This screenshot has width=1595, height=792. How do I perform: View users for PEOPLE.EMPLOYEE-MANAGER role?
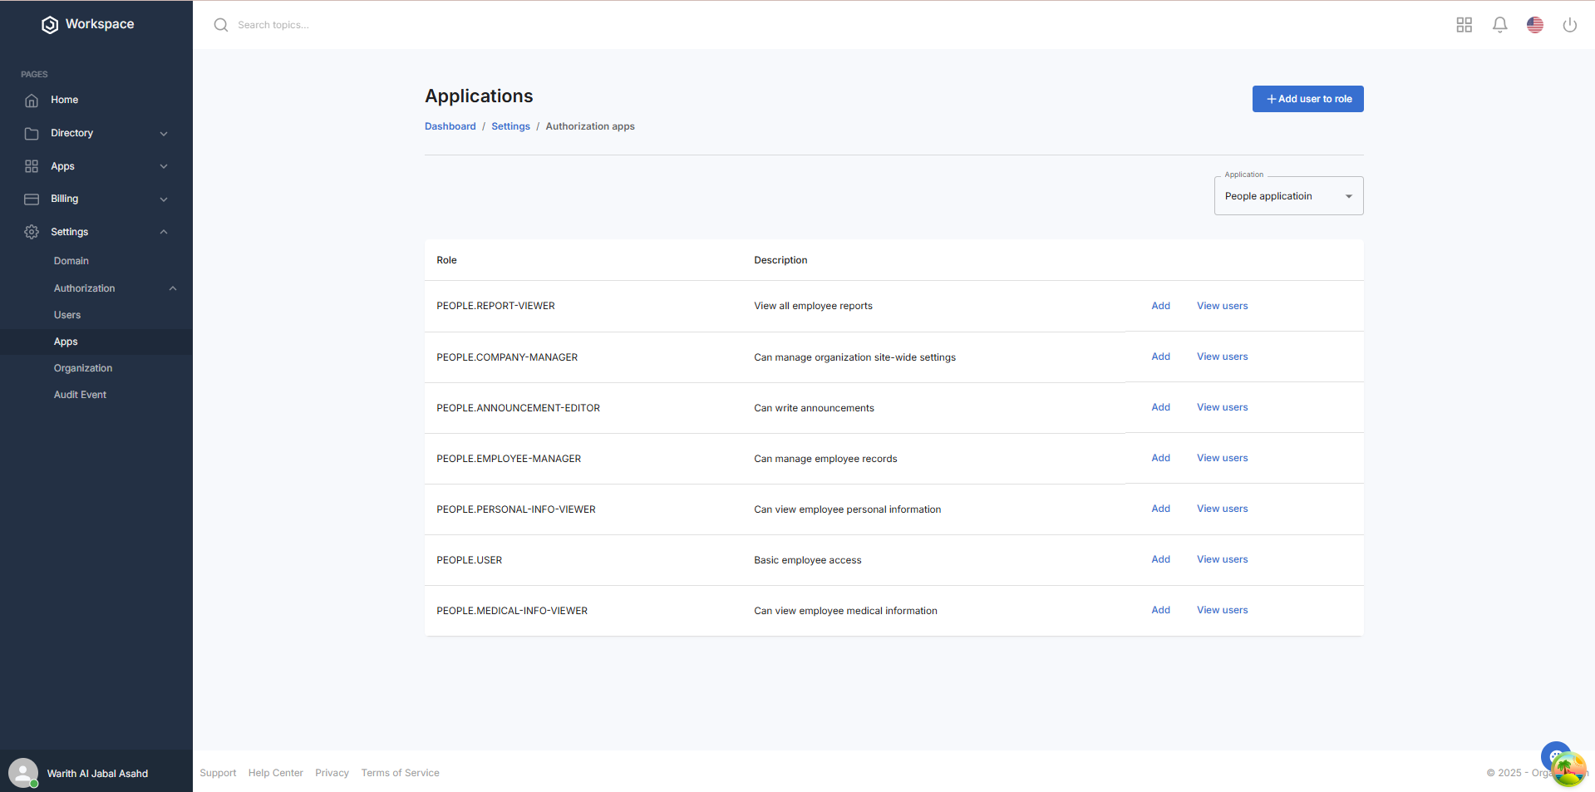[1222, 458]
